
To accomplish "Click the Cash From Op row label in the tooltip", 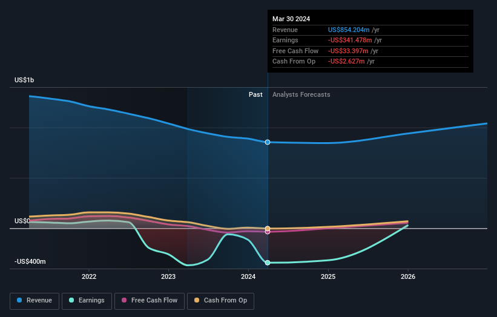I will point(294,62).
